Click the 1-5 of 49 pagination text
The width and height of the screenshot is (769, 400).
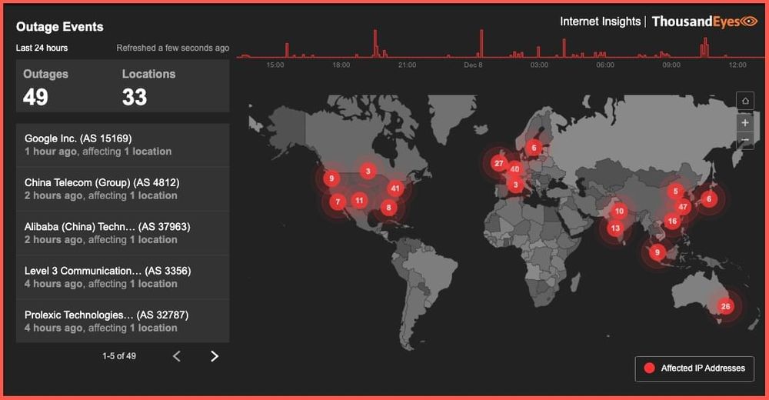119,356
